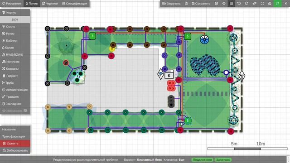Select the Источник water source tool
Viewport: 290px width, 163px height.
pyautogui.click(x=15, y=62)
